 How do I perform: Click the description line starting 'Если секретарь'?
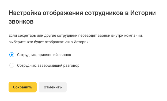coord(76,36)
